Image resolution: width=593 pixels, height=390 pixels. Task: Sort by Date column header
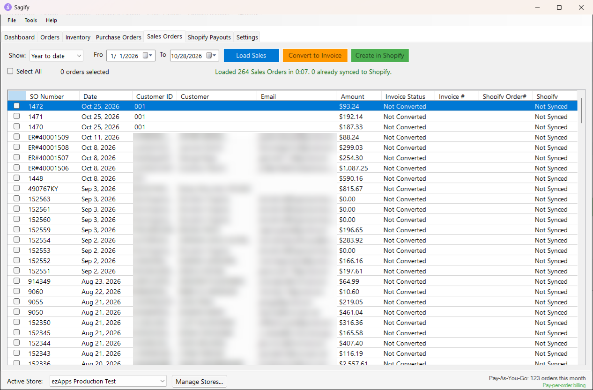[x=106, y=96]
